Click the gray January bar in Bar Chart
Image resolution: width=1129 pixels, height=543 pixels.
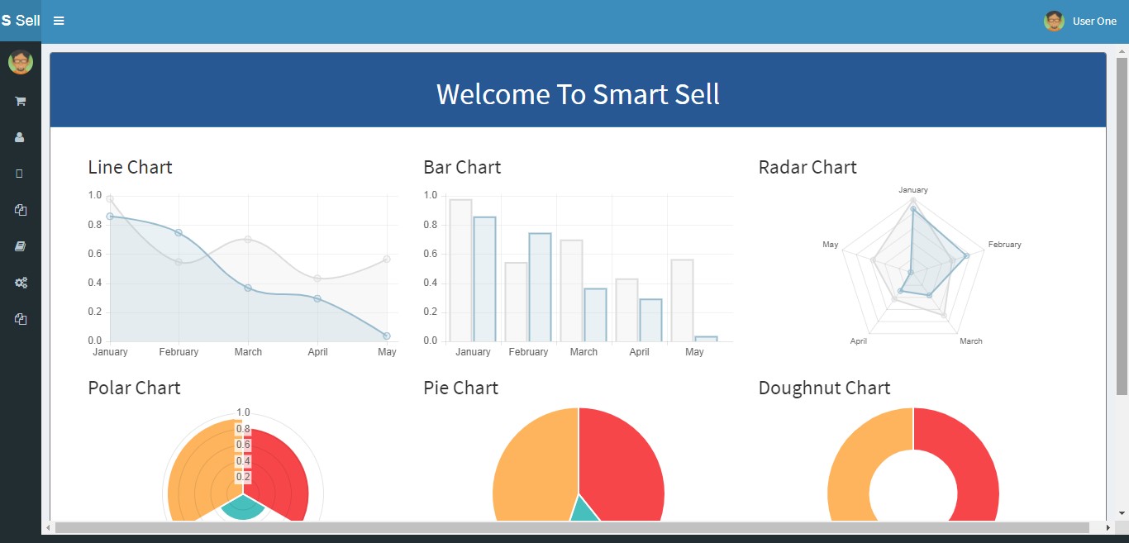[460, 270]
